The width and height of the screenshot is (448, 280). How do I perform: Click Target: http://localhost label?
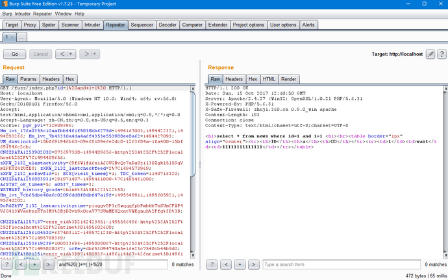tap(397, 54)
